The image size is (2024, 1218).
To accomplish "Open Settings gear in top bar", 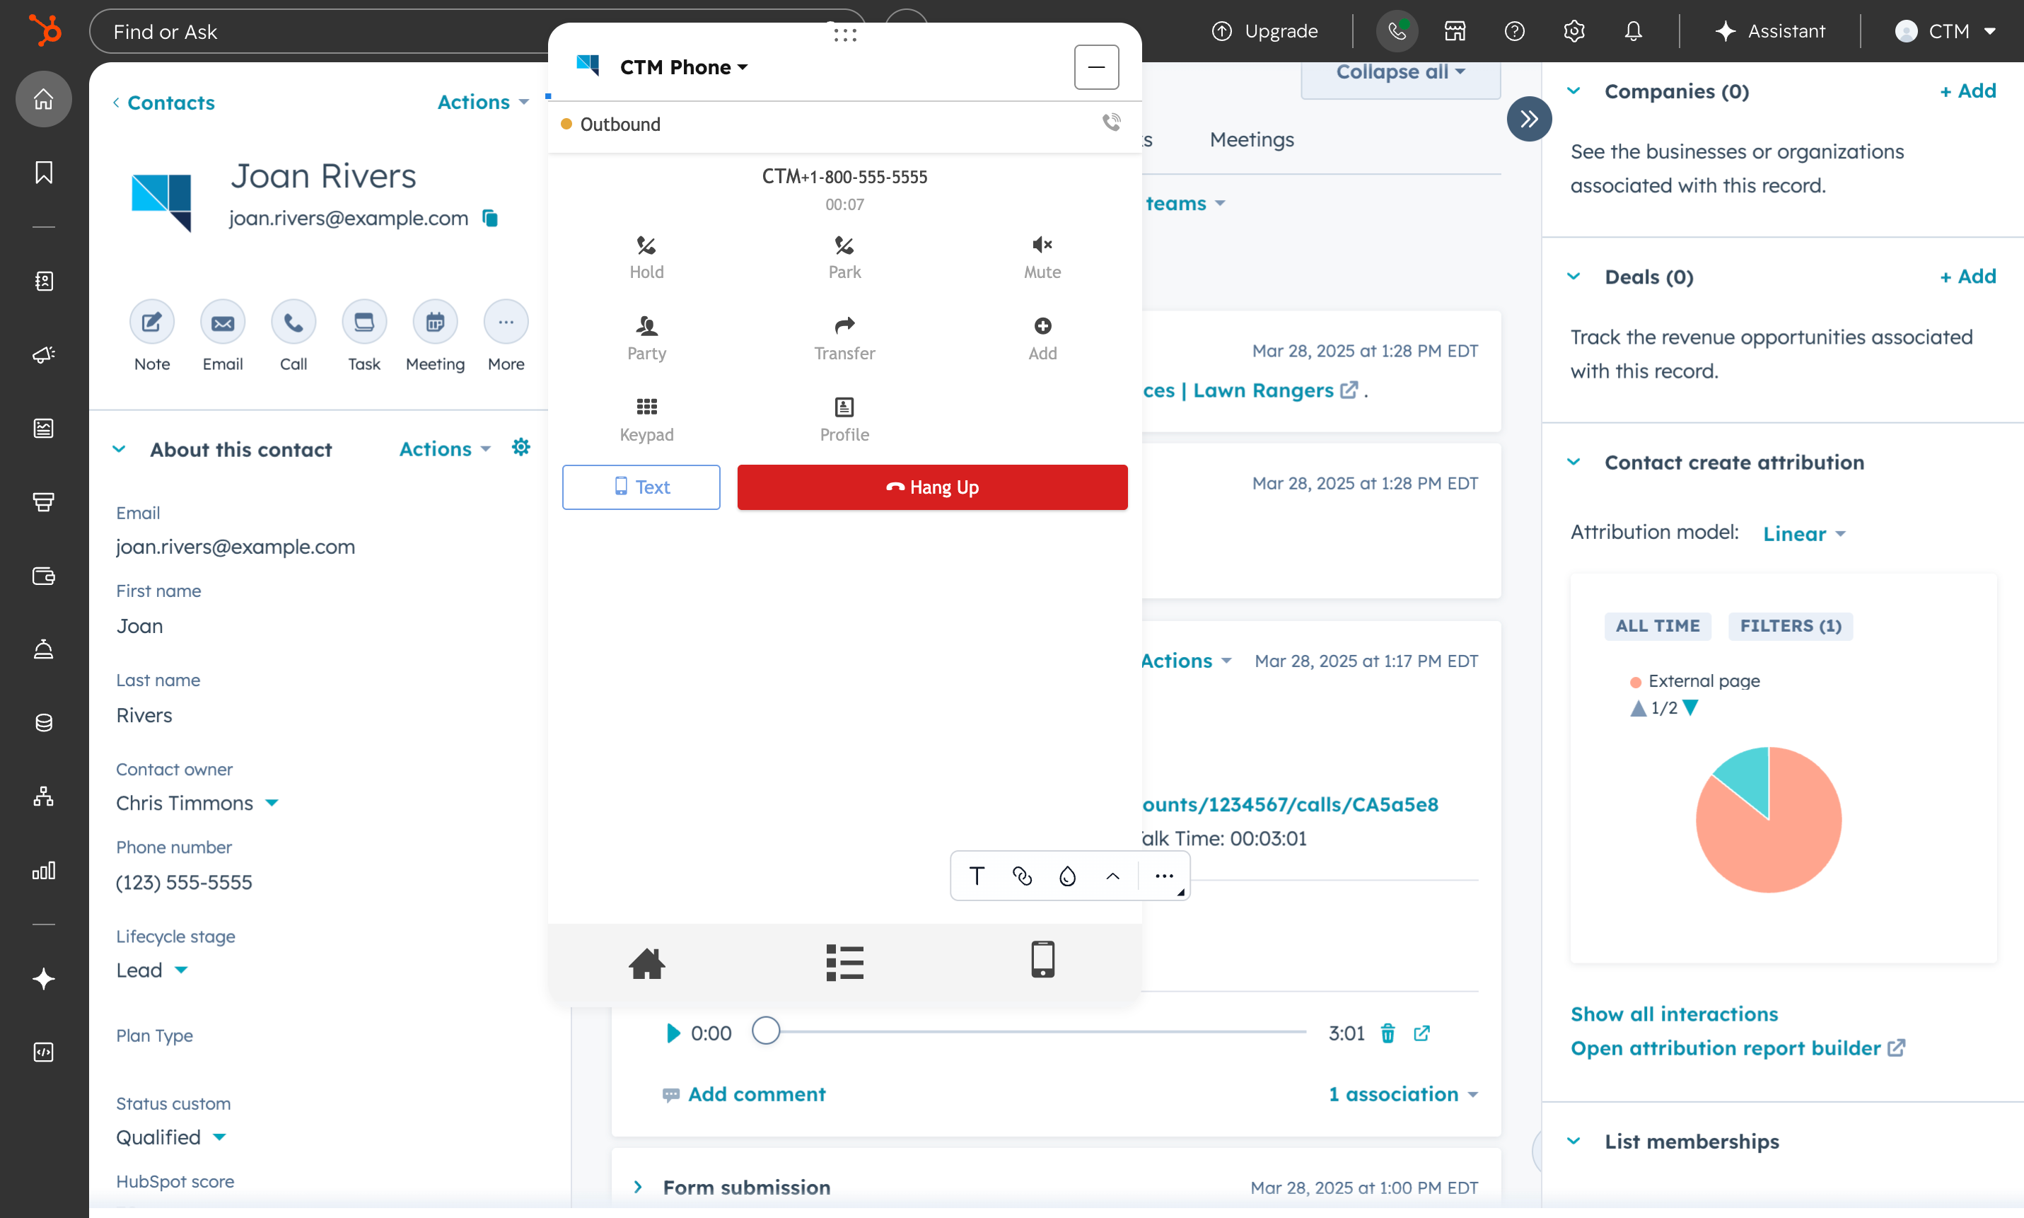I will (x=1573, y=31).
